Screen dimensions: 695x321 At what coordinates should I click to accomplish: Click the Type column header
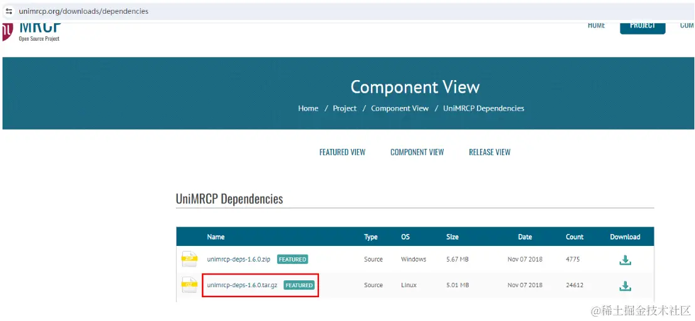coord(370,237)
